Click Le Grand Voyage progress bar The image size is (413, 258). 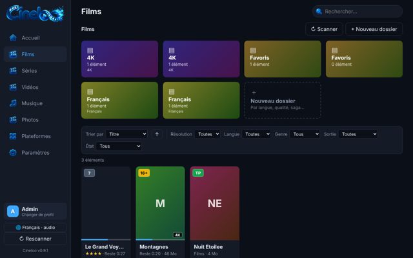pyautogui.click(x=106, y=239)
